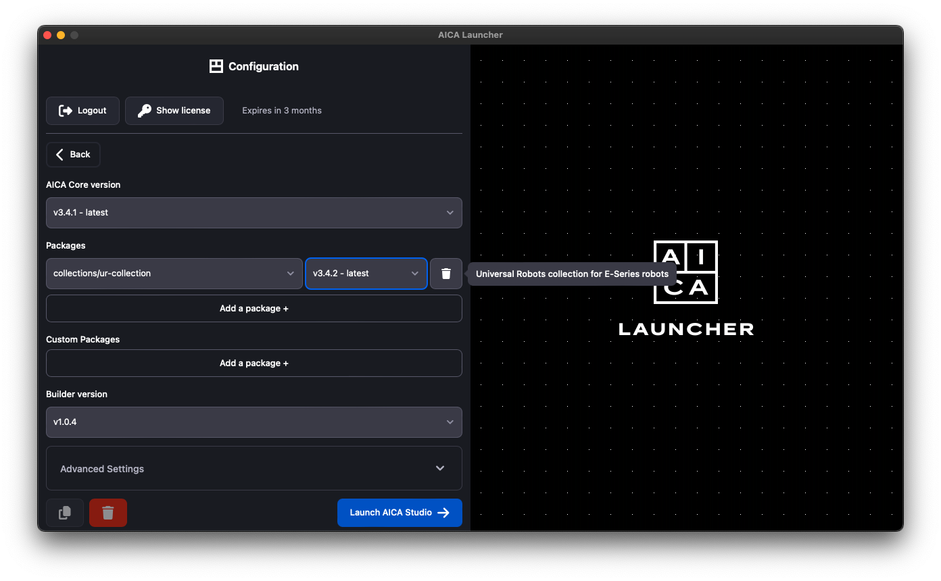
Task: Click the Configuration header title
Action: coord(254,66)
